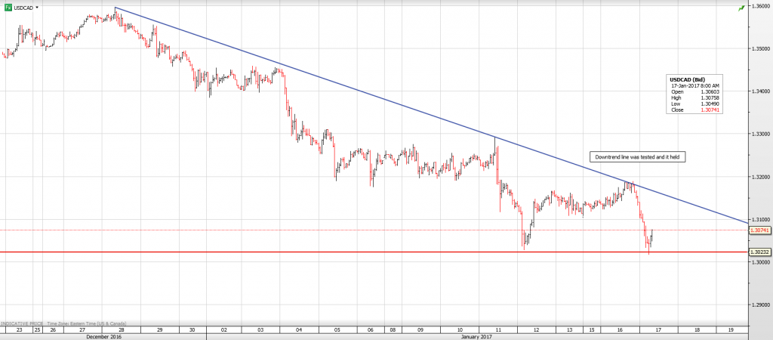Click the 1.29000 price axis label
The width and height of the screenshot is (773, 340).
pyautogui.click(x=759, y=305)
